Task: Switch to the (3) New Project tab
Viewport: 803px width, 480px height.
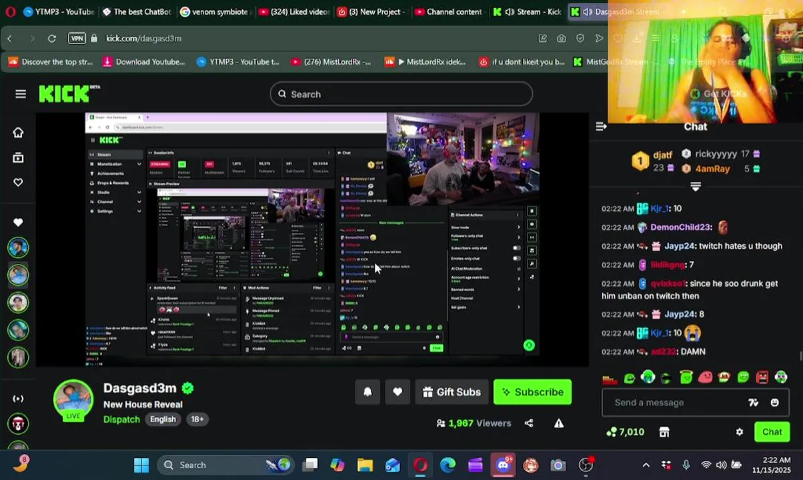Action: (371, 12)
